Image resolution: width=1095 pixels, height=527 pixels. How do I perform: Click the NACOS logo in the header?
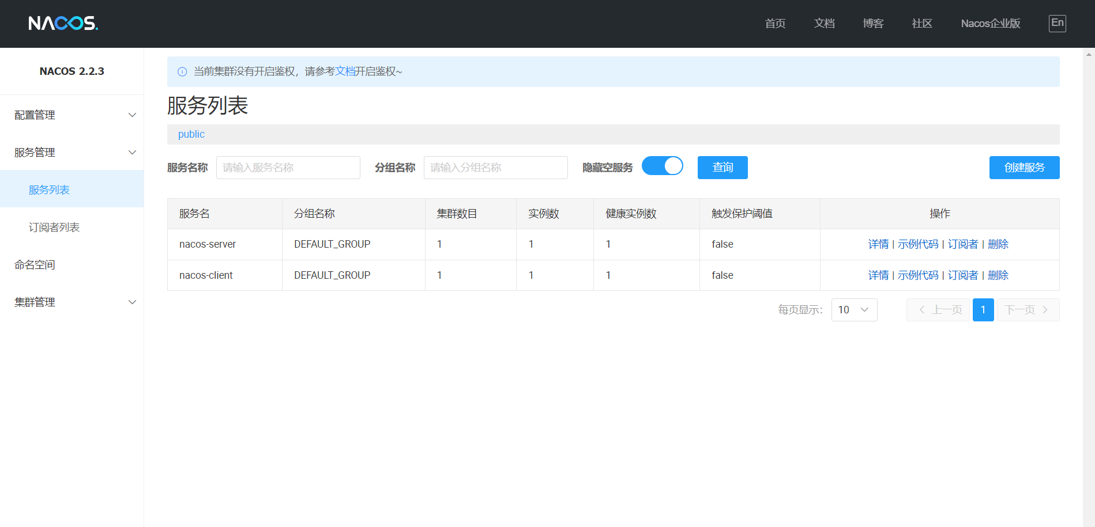click(x=63, y=23)
